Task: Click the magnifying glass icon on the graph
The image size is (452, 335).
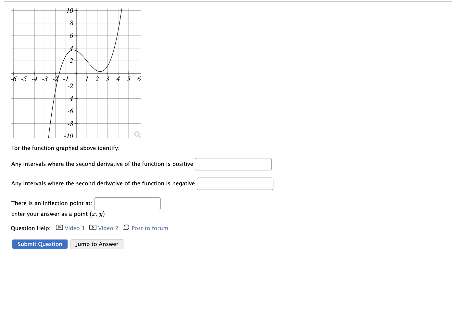Action: click(137, 134)
